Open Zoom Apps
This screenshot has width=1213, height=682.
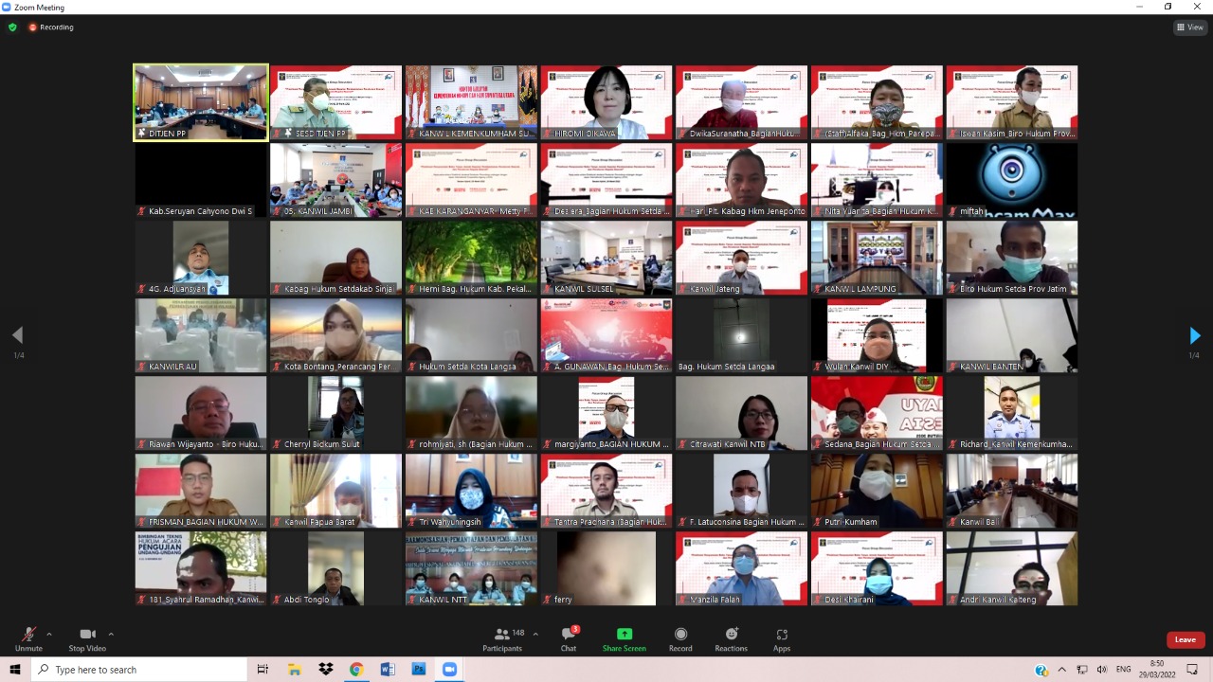pos(782,638)
